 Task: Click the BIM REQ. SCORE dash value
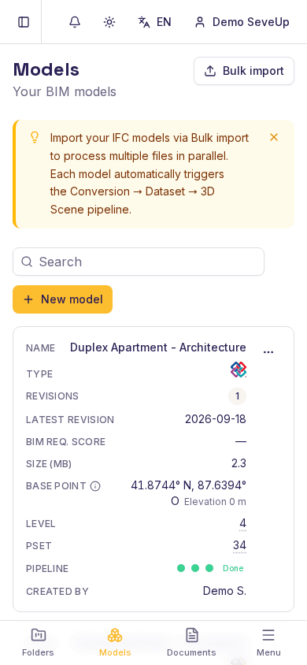point(241,441)
